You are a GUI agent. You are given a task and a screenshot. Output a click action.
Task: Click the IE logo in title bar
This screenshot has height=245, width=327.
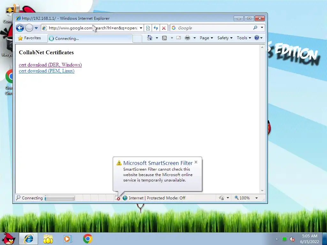click(x=18, y=18)
